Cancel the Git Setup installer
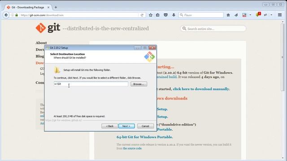Viewport: 287px width, 161px height. coord(145,126)
